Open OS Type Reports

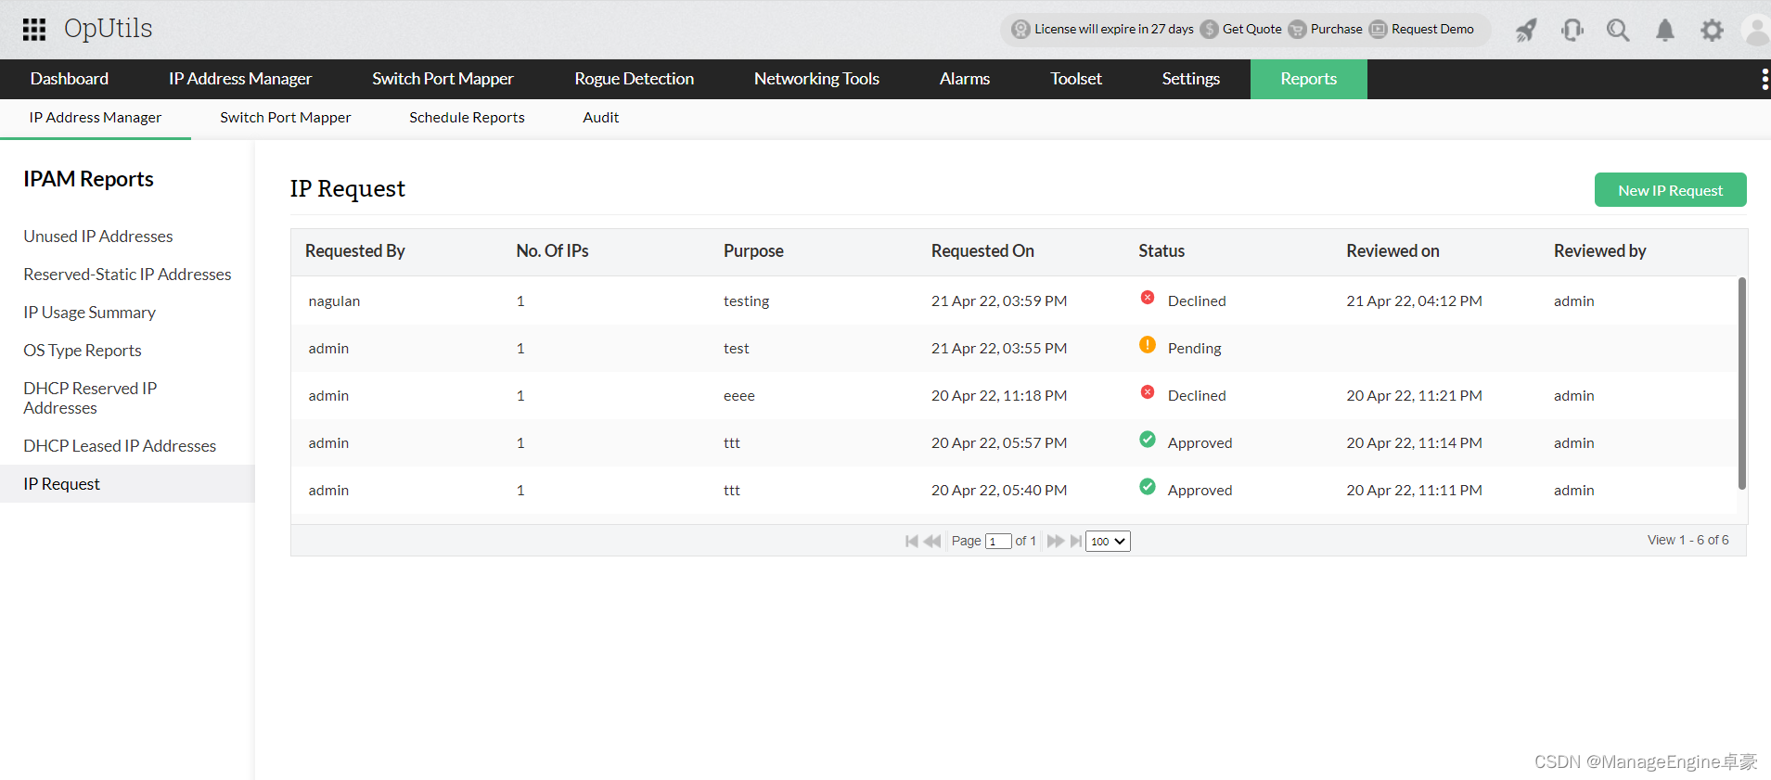point(83,351)
